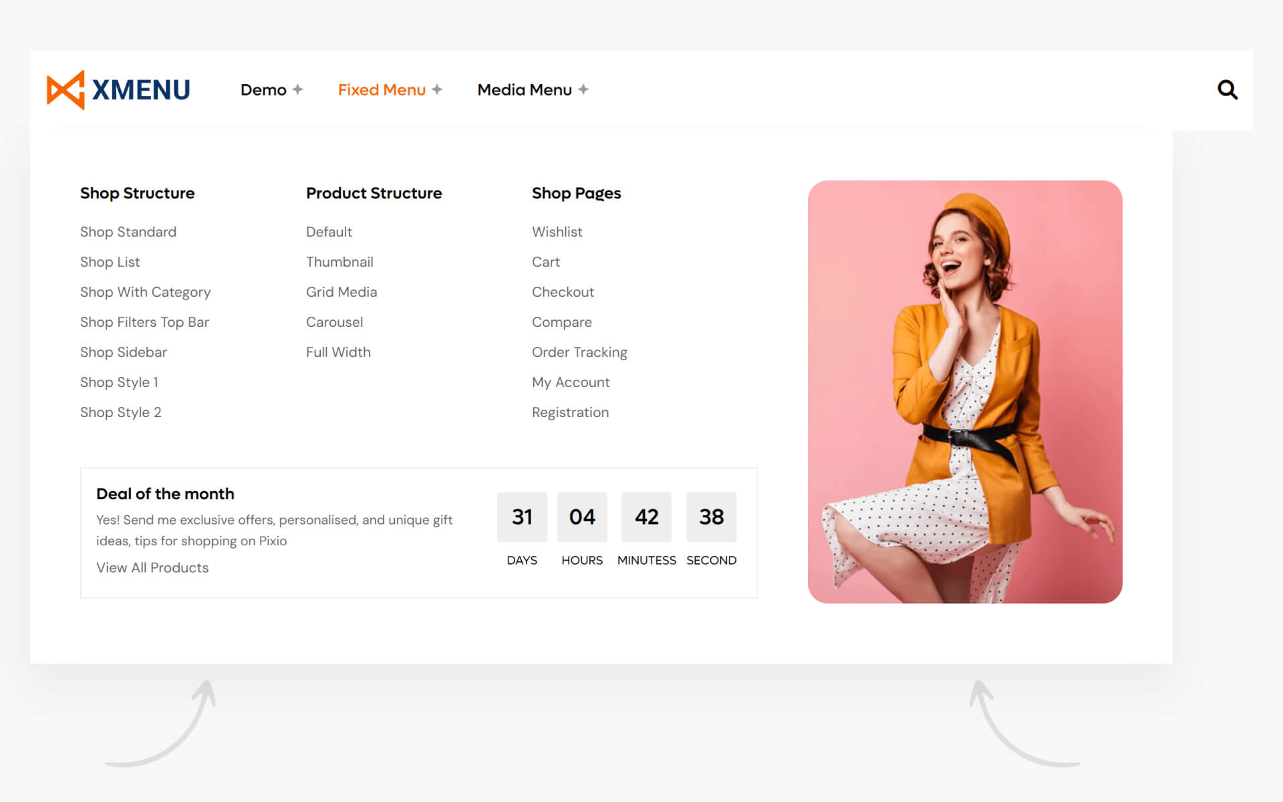Expand the Demo menu plus icon
The width and height of the screenshot is (1283, 802).
[298, 90]
